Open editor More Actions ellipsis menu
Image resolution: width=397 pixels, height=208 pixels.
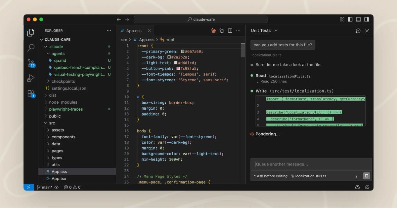(x=238, y=31)
